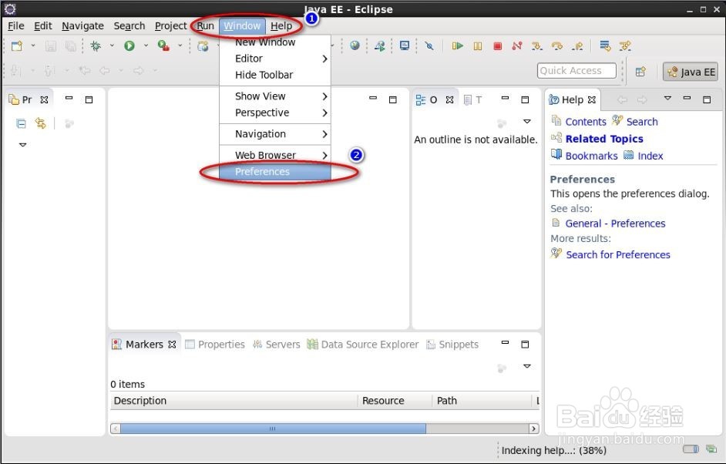Click Search for Preferences link
The height and width of the screenshot is (464, 726).
(x=618, y=254)
